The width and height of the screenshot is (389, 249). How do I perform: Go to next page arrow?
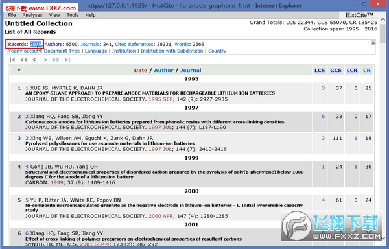45,60
